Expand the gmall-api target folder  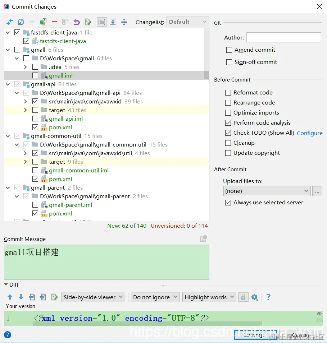click(x=26, y=110)
